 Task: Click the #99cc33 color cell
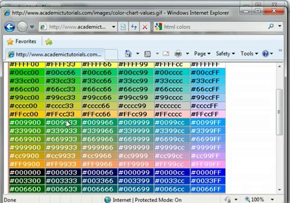tap(63, 98)
